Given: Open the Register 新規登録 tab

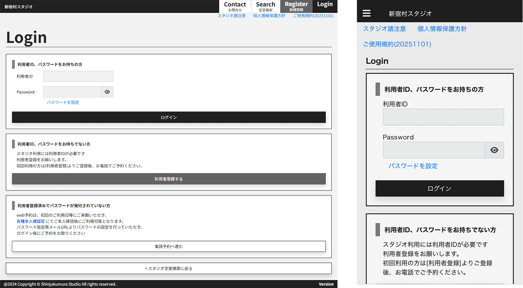Looking at the screenshot, I should 296,6.
